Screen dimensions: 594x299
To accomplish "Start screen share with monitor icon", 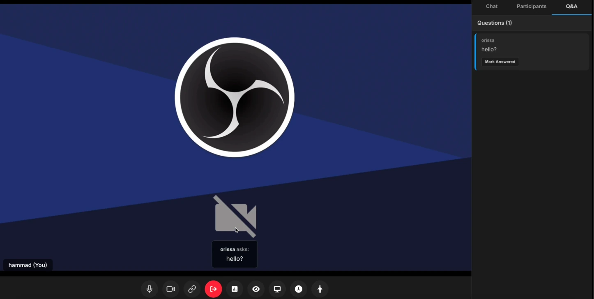I will click(278, 289).
